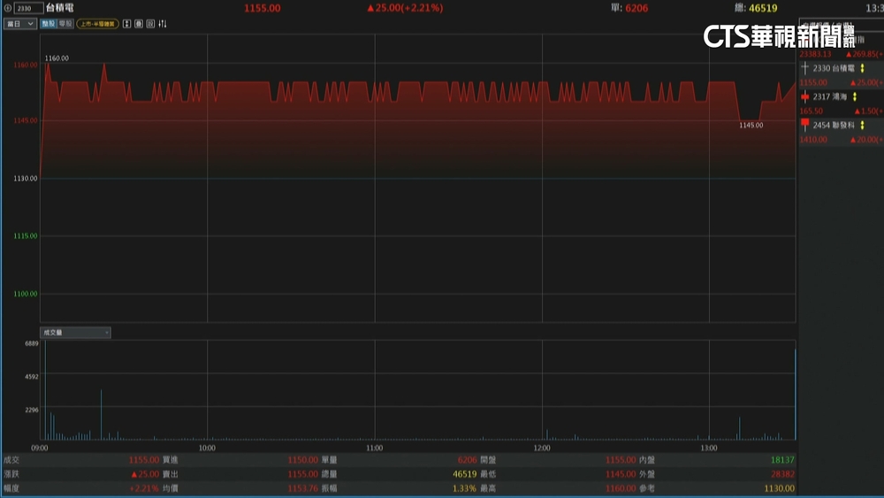Viewport: 884px width, 498px height.
Task: Expand the 成交量 indicator dropdown
Action: 75,333
